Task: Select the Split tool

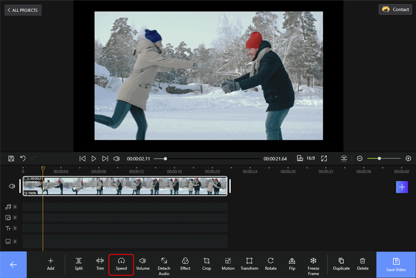Action: 79,264
